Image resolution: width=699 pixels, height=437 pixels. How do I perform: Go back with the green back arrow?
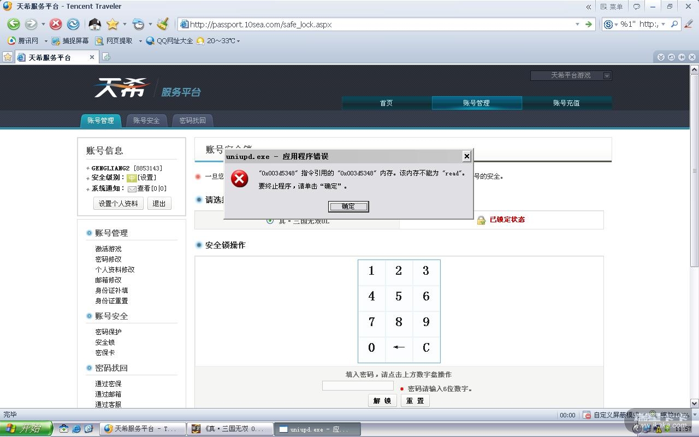(14, 24)
